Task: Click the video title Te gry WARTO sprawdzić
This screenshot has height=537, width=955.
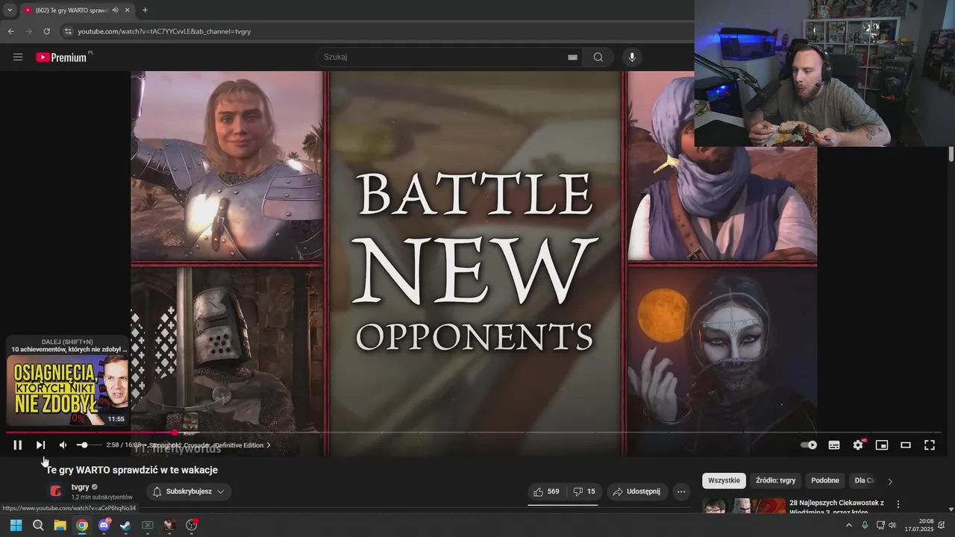Action: tap(132, 470)
